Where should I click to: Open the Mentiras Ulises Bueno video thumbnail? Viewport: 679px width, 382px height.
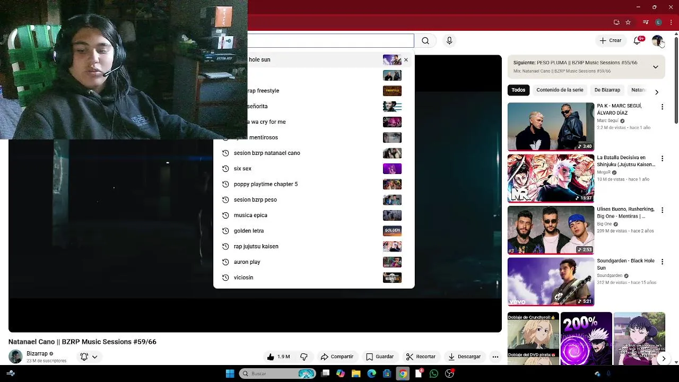point(551,230)
